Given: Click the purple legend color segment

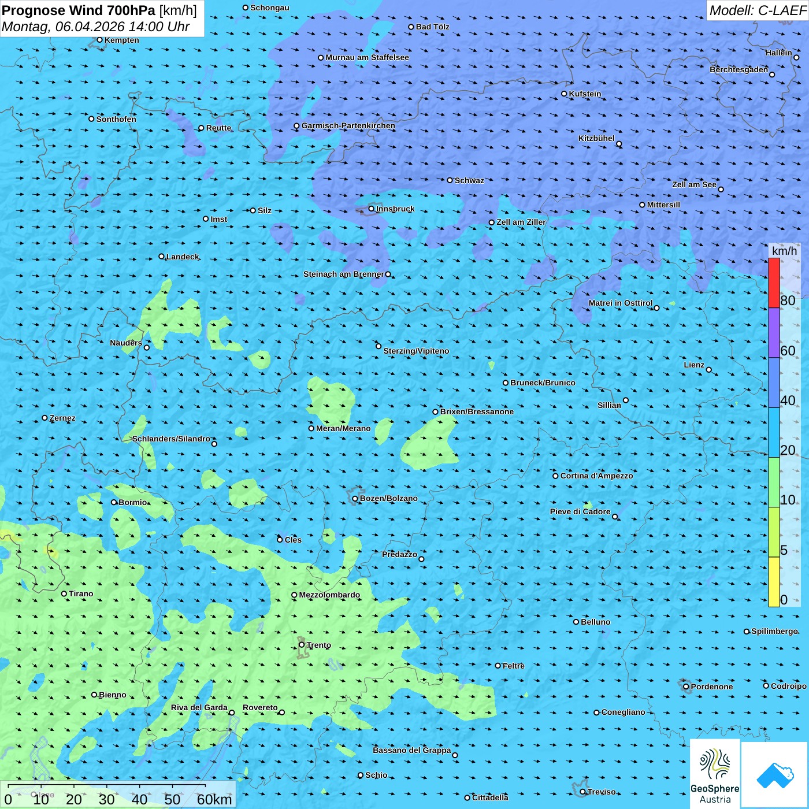Looking at the screenshot, I should coord(774,333).
